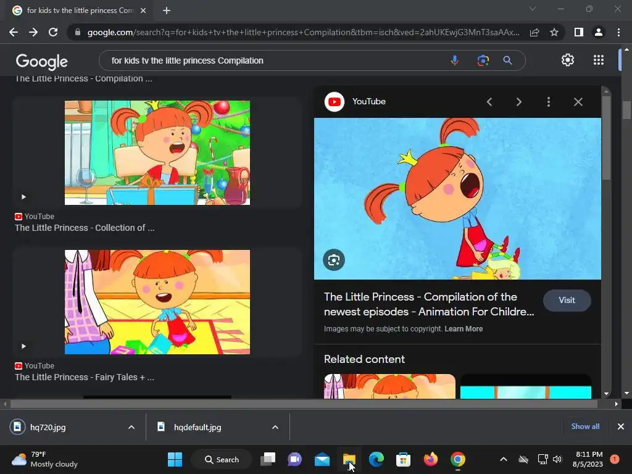This screenshot has width=632, height=474.
Task: View site information via the padlock icon
Action: point(78,32)
